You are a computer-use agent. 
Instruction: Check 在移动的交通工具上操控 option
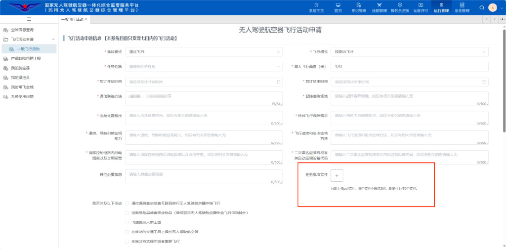click(127, 232)
